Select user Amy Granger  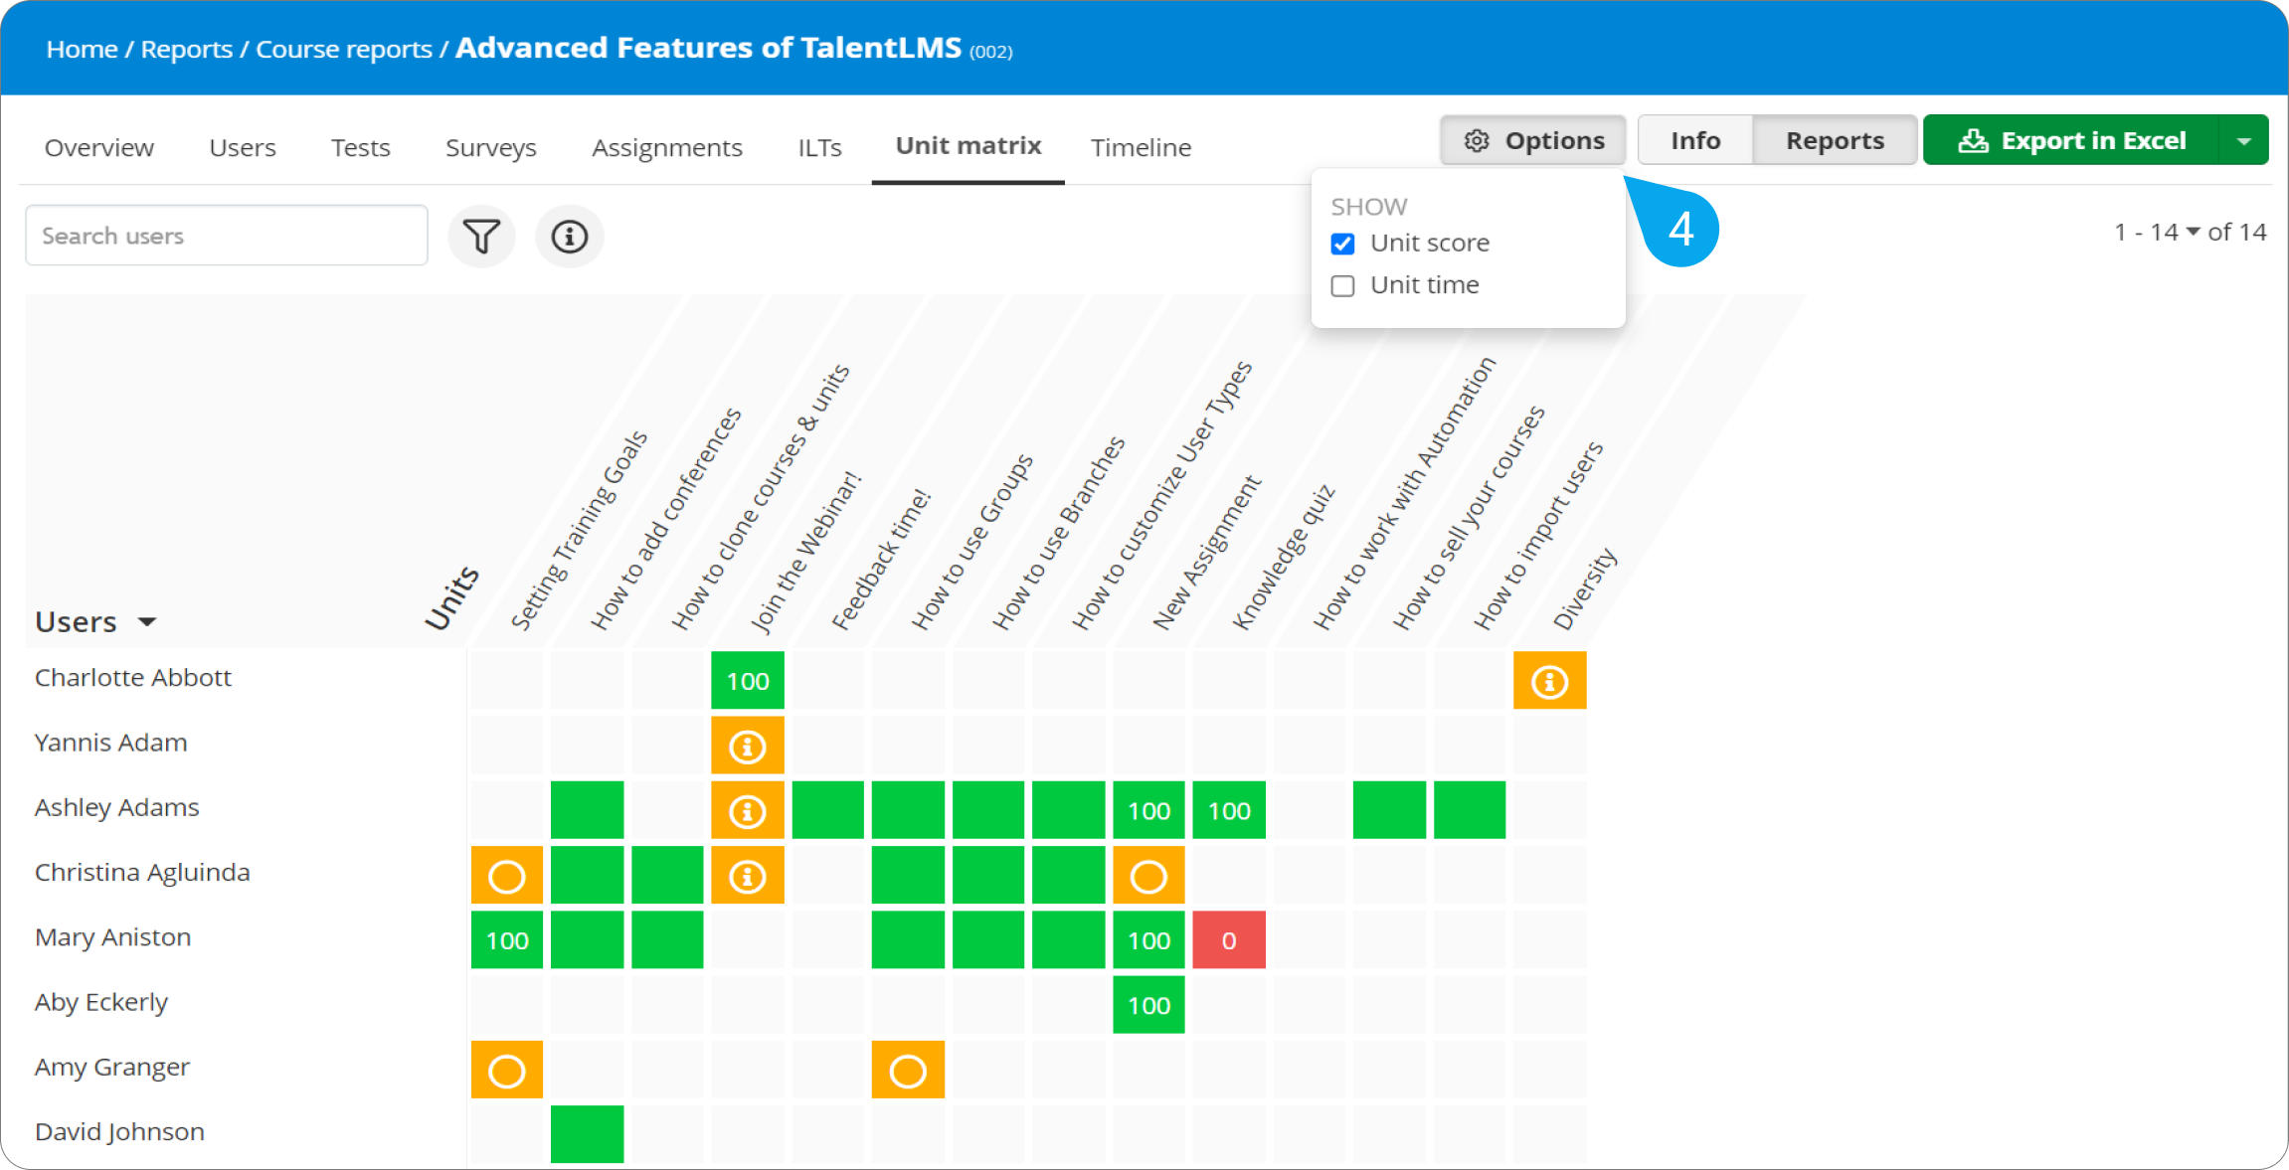point(111,1067)
